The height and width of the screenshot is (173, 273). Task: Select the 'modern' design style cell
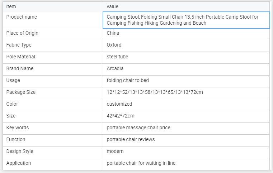(x=115, y=152)
